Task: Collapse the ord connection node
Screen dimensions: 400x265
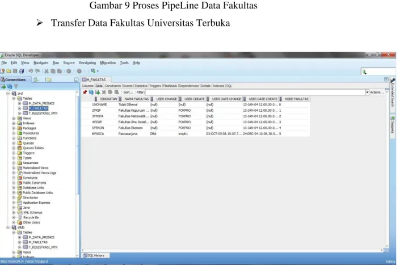Action: [x=8, y=94]
